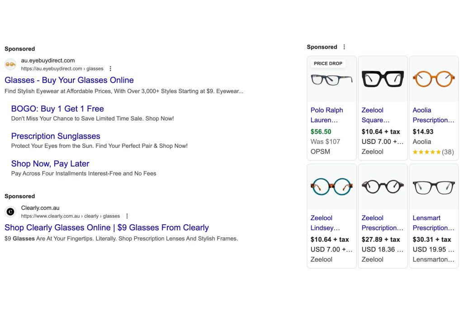Open 'Shop Clearly Glasses Online' ad headline

click(107, 228)
